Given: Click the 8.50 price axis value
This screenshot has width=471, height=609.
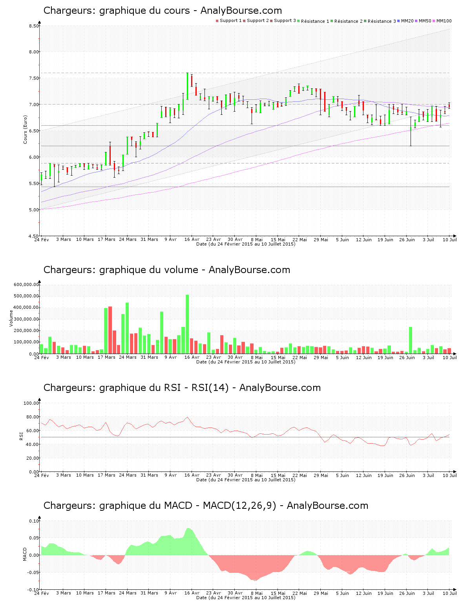Looking at the screenshot, I should pos(34,26).
